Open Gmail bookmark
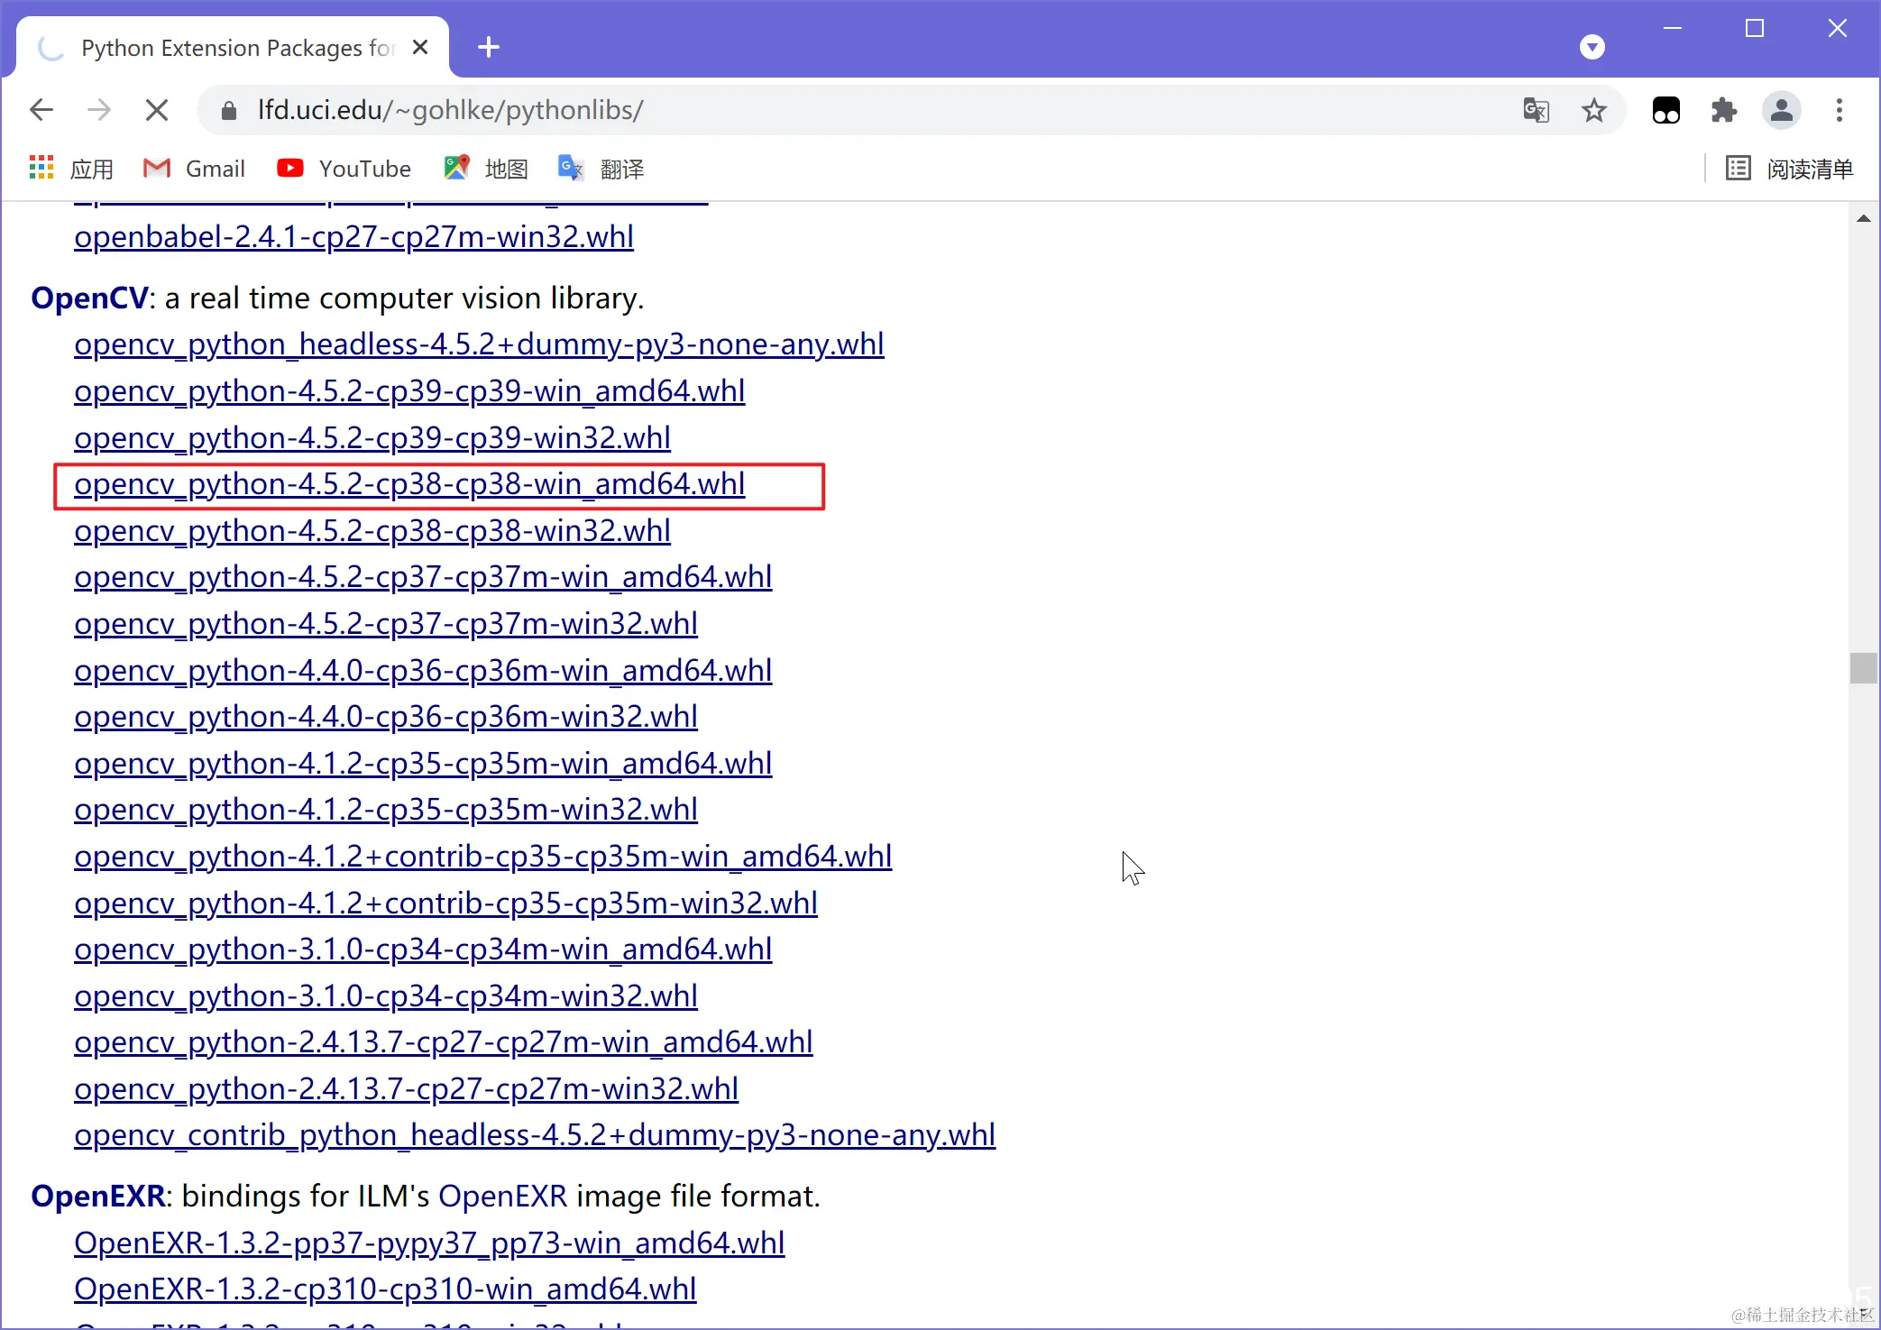1881x1330 pixels. (x=194, y=169)
